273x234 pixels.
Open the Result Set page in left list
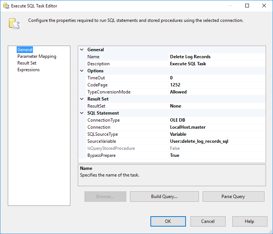tap(27, 63)
